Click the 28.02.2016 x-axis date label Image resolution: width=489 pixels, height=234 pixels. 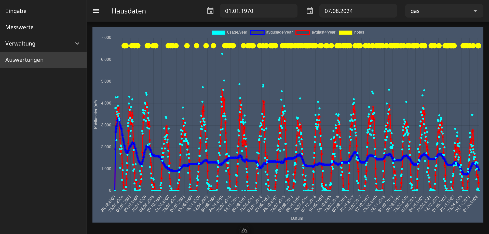click(x=332, y=203)
